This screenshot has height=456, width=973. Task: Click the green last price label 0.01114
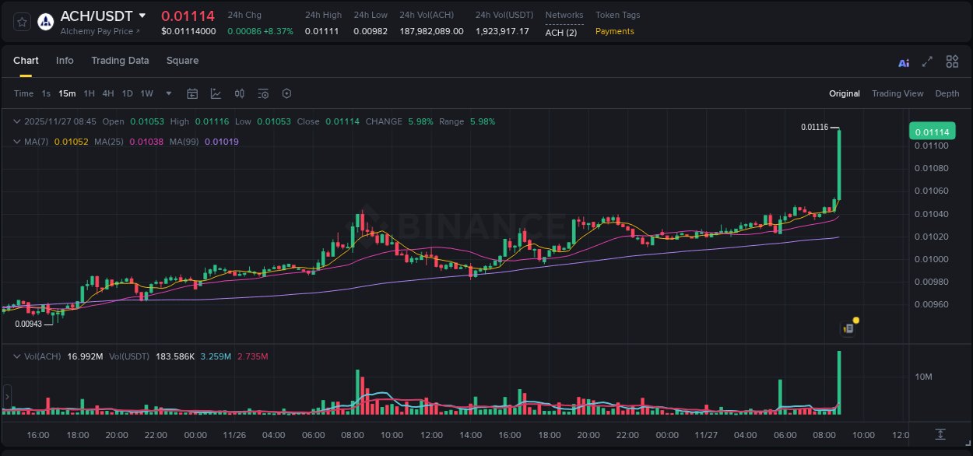[x=932, y=132]
